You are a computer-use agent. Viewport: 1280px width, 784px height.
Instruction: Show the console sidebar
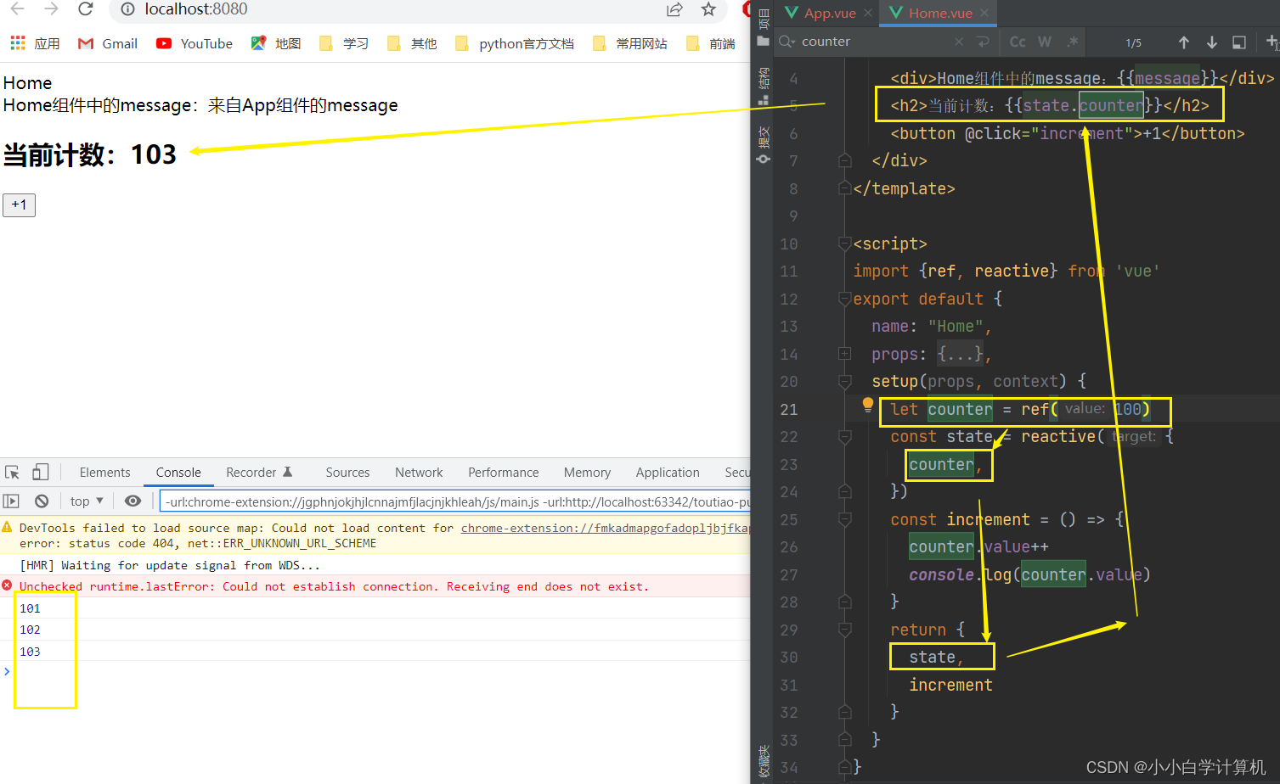coord(11,501)
